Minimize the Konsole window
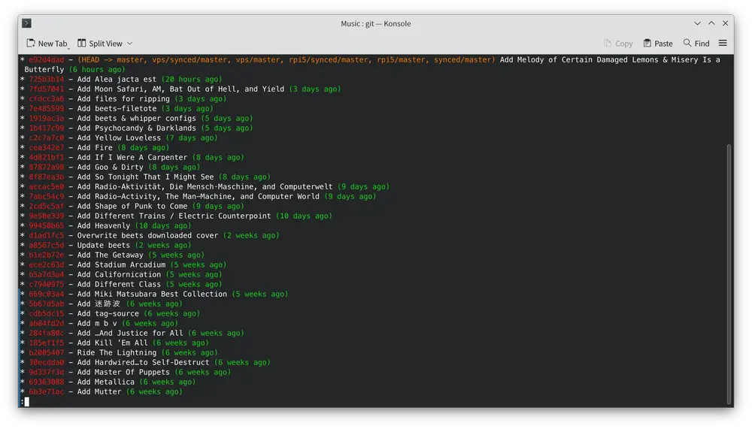The height and width of the screenshot is (429, 752). [x=697, y=23]
